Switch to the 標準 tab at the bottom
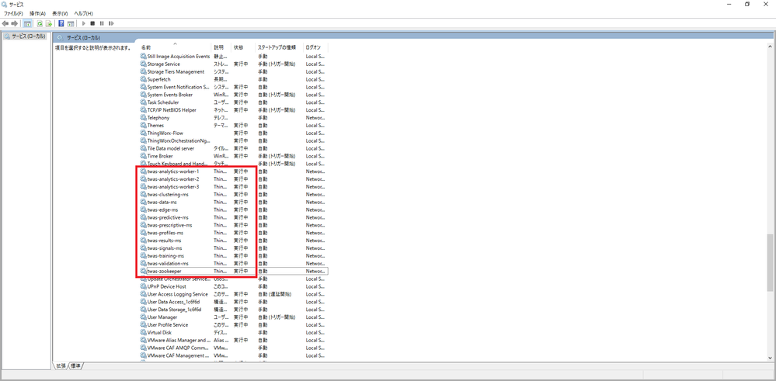Screen dimensions: 776x381 pyautogui.click(x=75, y=365)
